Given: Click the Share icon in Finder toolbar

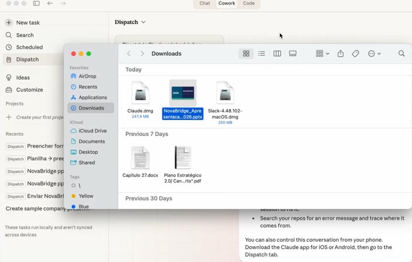Looking at the screenshot, I should (340, 54).
